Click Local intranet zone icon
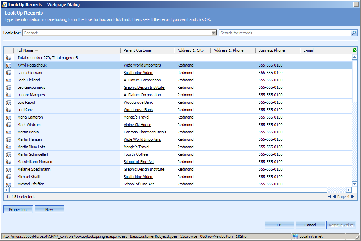The width and height of the screenshot is (361, 241). click(295, 236)
